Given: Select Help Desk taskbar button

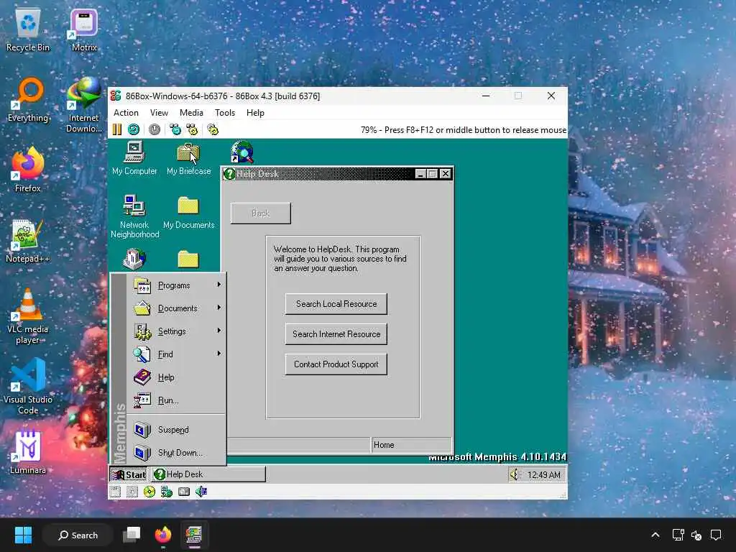Looking at the screenshot, I should tap(208, 474).
